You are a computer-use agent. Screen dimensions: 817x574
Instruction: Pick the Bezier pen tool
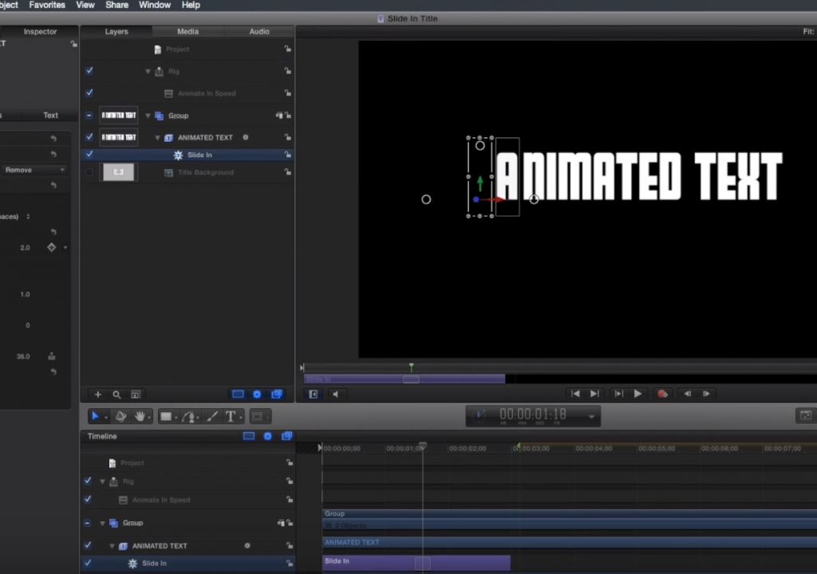click(189, 416)
